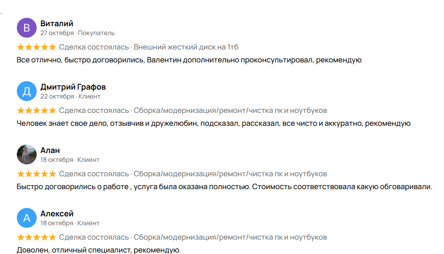444x254 pixels.
Task: Click the review text Доволен, отличный специалист
Action: pyautogui.click(x=99, y=250)
